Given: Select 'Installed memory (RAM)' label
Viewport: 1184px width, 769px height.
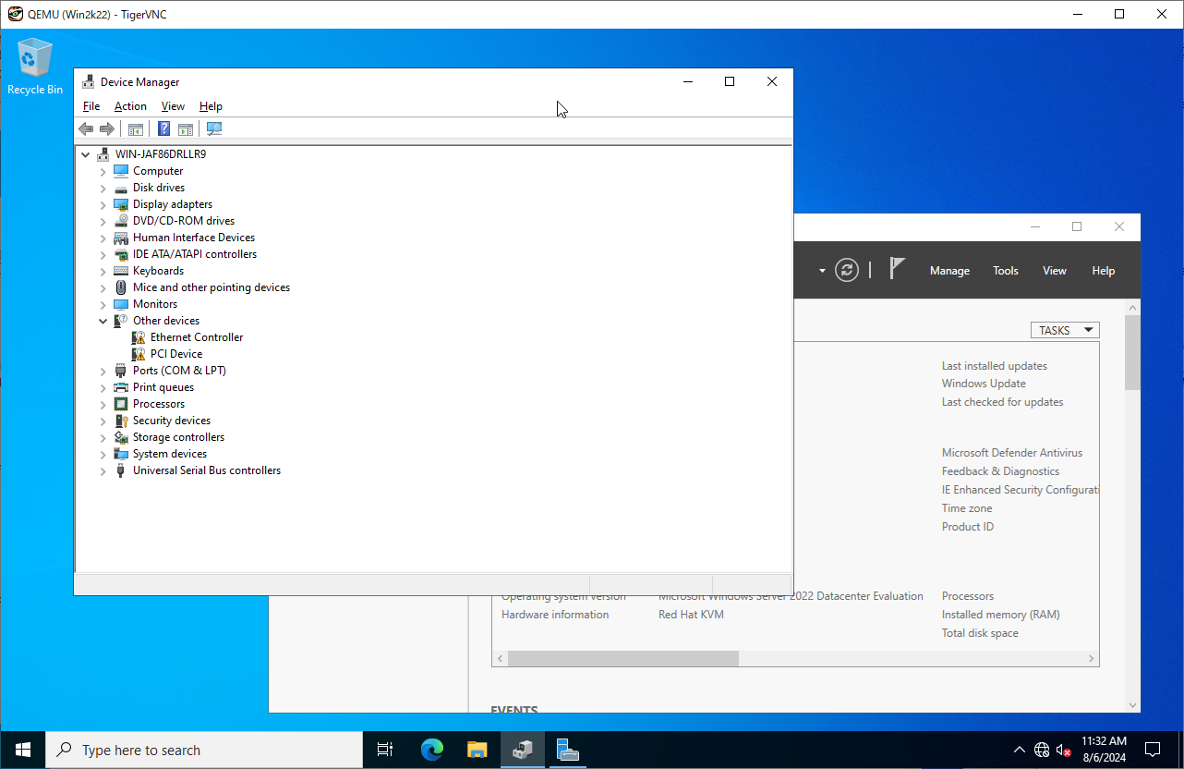Looking at the screenshot, I should click(x=1000, y=615).
